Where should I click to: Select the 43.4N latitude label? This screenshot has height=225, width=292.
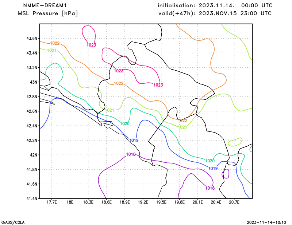32,53
